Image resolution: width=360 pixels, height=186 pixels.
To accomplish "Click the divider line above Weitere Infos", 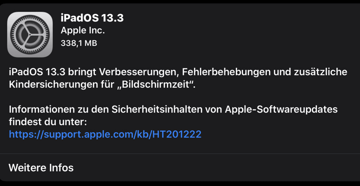I will pyautogui.click(x=180, y=154).
